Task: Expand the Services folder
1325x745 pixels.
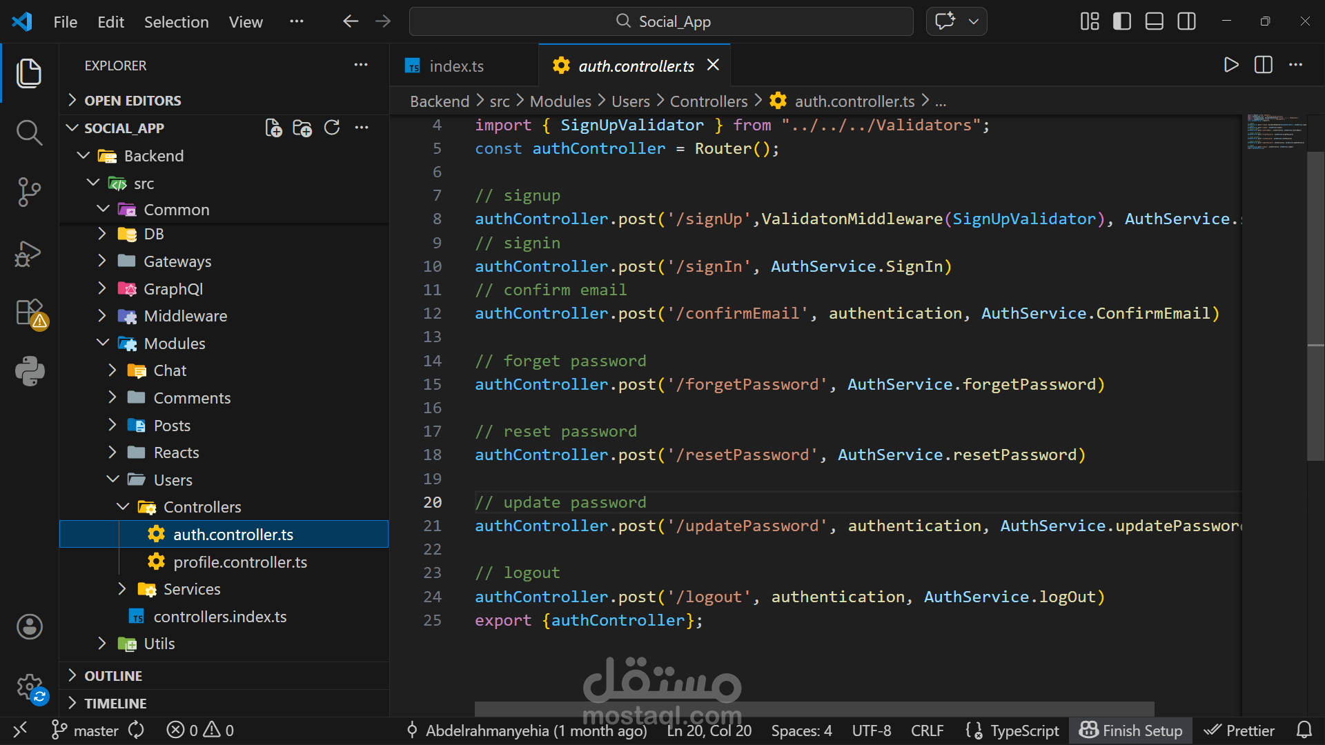Action: tap(191, 589)
